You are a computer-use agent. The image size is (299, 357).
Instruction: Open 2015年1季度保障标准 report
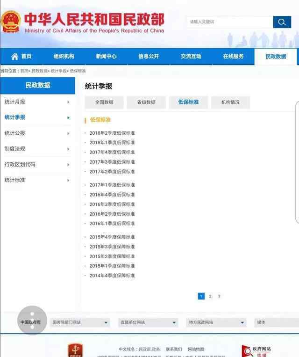(112, 266)
